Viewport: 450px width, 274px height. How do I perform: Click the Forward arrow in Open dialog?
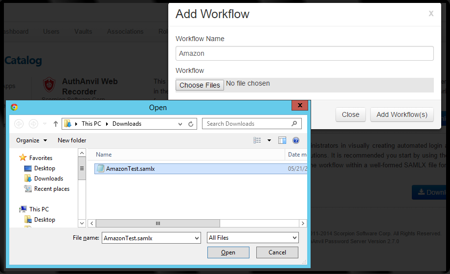pos(33,124)
